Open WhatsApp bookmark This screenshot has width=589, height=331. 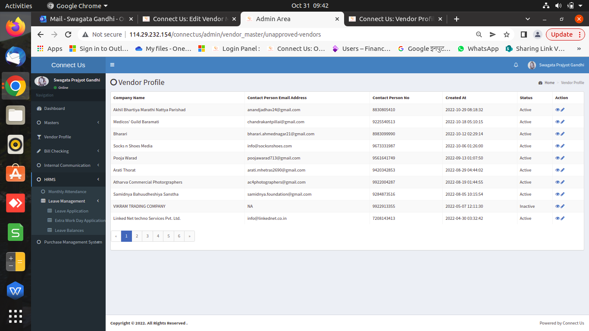tap(478, 49)
